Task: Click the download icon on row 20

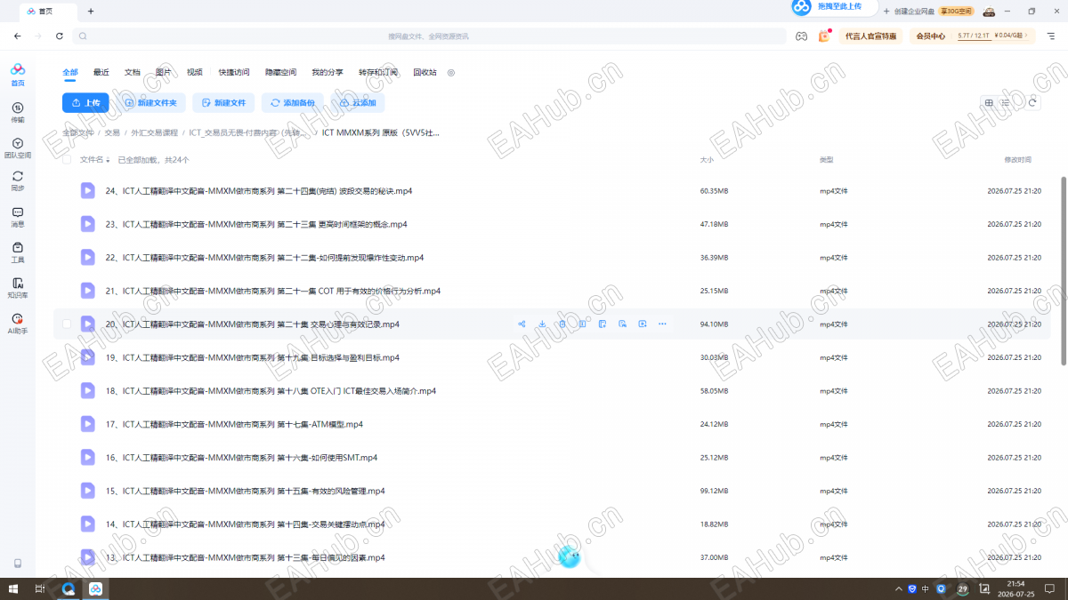Action: 542,324
